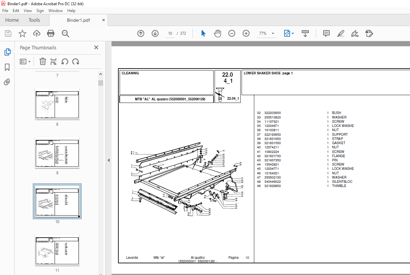This screenshot has width=410, height=275.
Task: Go to previous page arrow
Action: [141, 33]
